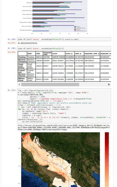Click code cell In [30] input

(64, 48)
